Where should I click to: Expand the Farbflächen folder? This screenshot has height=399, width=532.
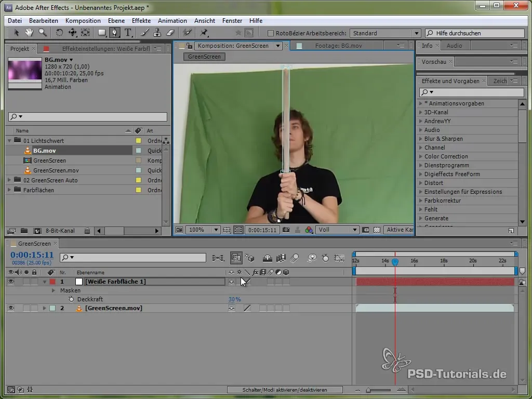[x=9, y=190]
